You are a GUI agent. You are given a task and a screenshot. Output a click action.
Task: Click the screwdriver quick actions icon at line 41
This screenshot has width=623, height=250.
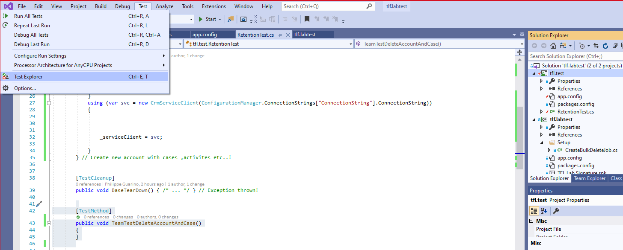[39, 204]
